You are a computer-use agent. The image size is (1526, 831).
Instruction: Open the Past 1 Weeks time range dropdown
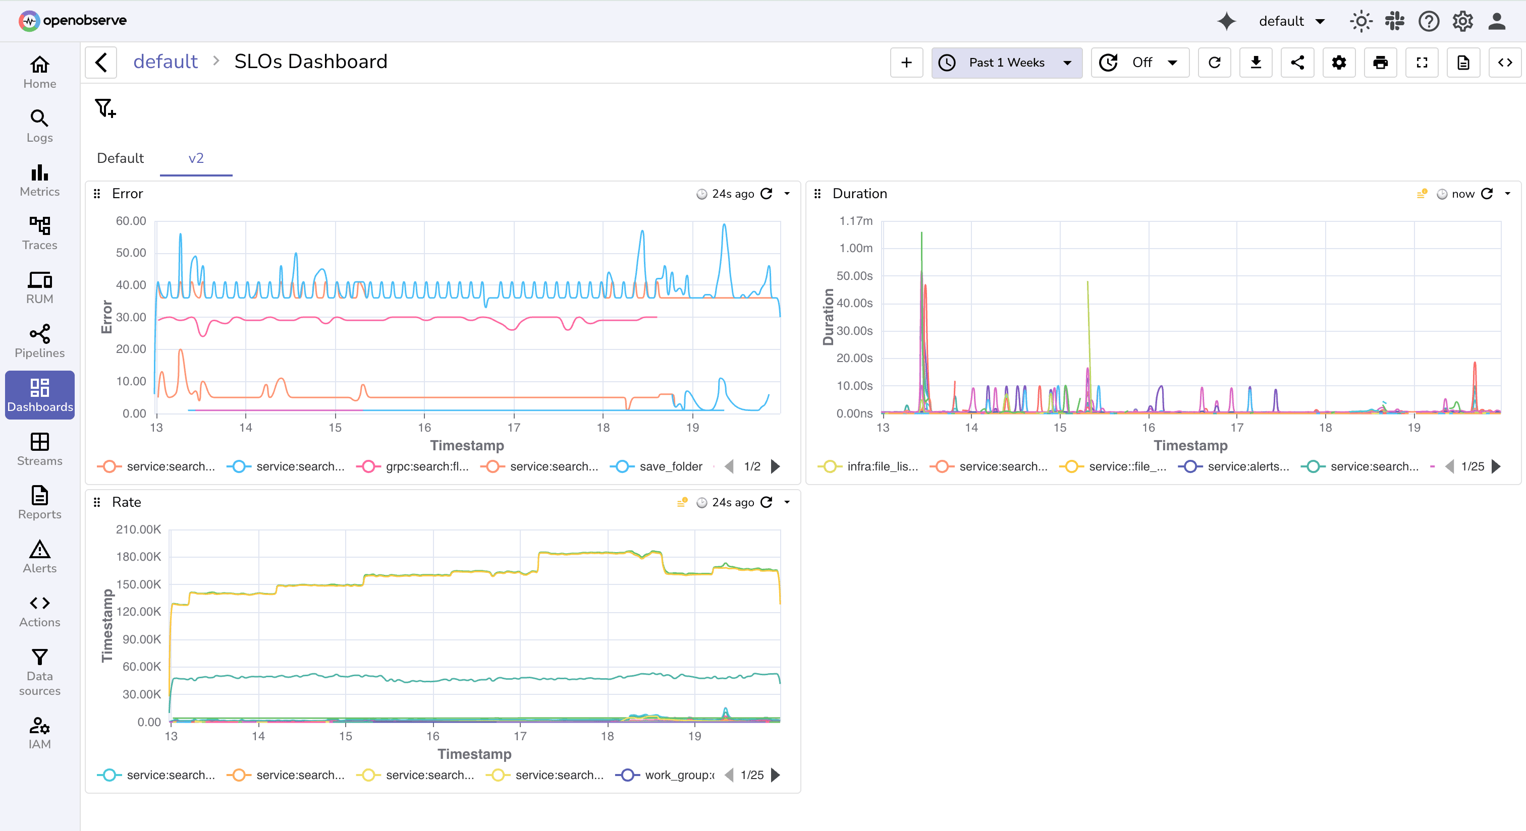pos(1006,62)
